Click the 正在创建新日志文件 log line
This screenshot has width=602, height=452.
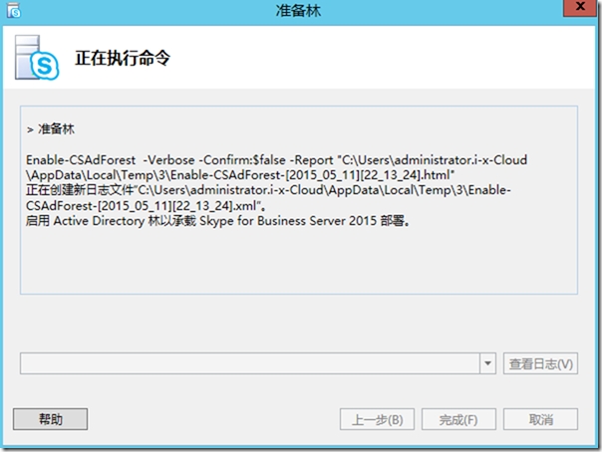pos(268,190)
